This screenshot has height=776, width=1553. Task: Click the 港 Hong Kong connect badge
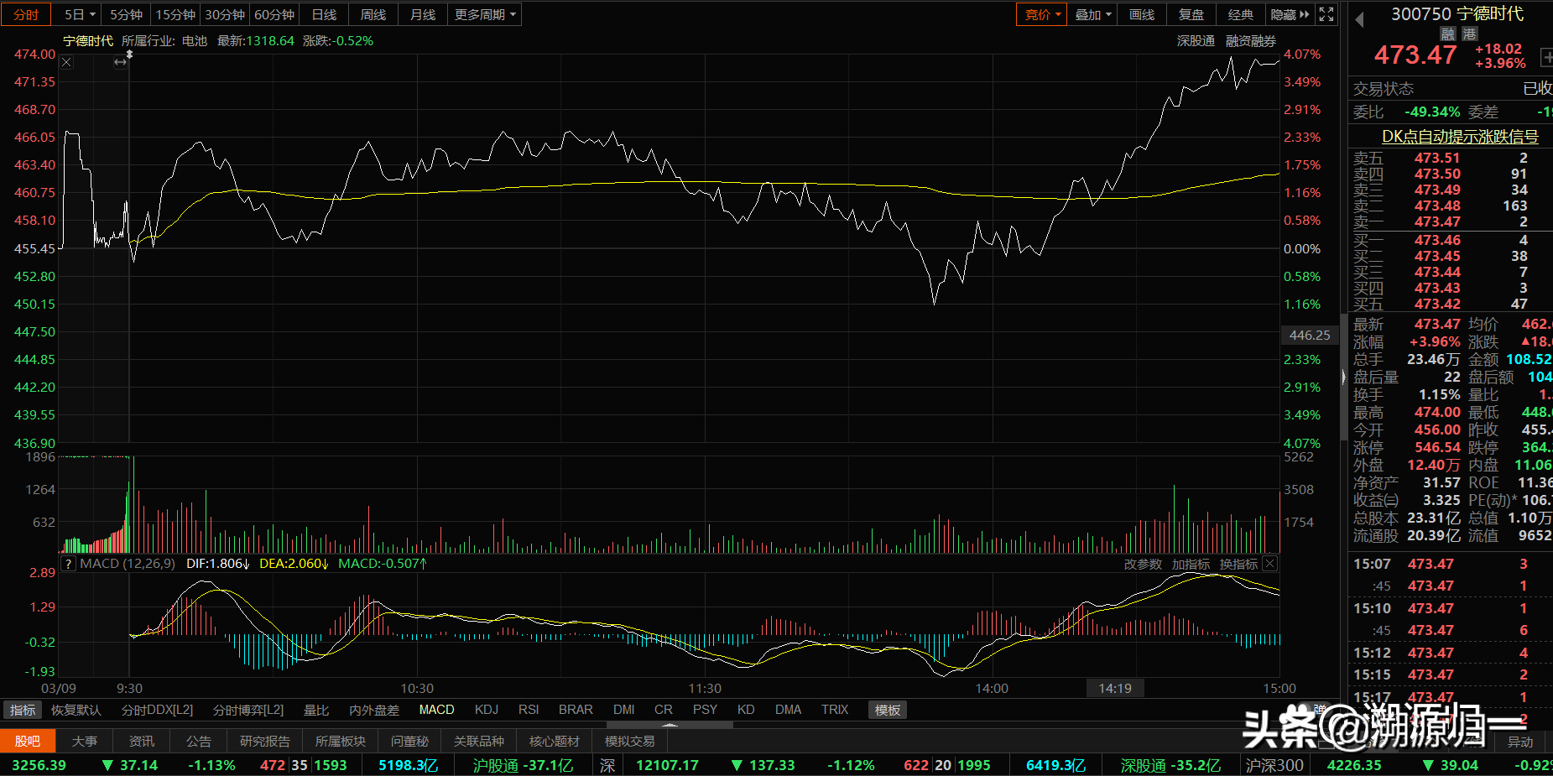1470,34
